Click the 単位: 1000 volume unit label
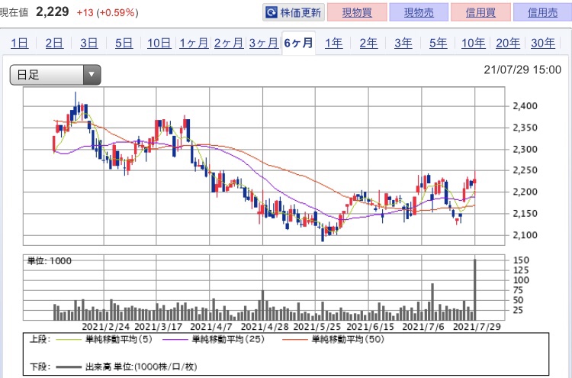 (x=50, y=260)
